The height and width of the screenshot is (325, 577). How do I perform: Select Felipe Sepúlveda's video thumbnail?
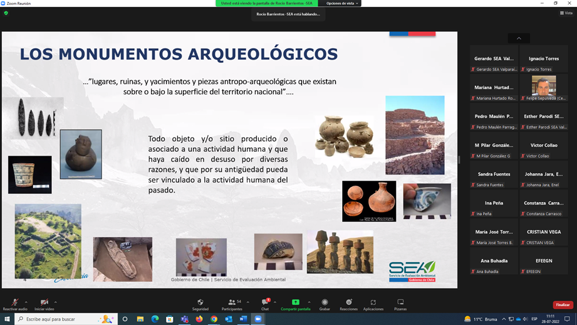pos(544,86)
